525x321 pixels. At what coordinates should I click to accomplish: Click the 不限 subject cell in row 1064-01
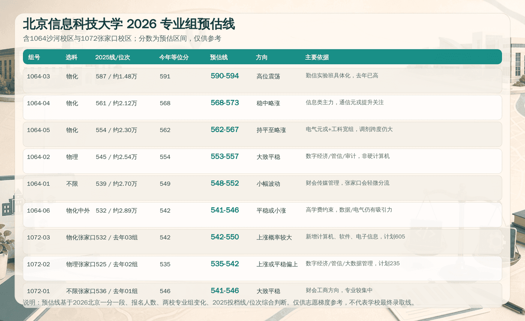(72, 184)
